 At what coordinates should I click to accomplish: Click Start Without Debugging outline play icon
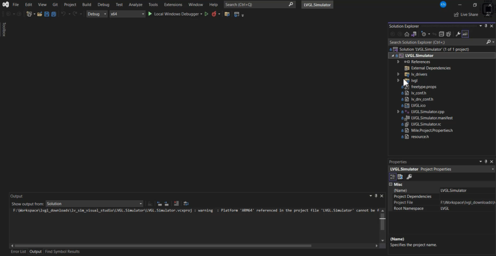click(206, 14)
